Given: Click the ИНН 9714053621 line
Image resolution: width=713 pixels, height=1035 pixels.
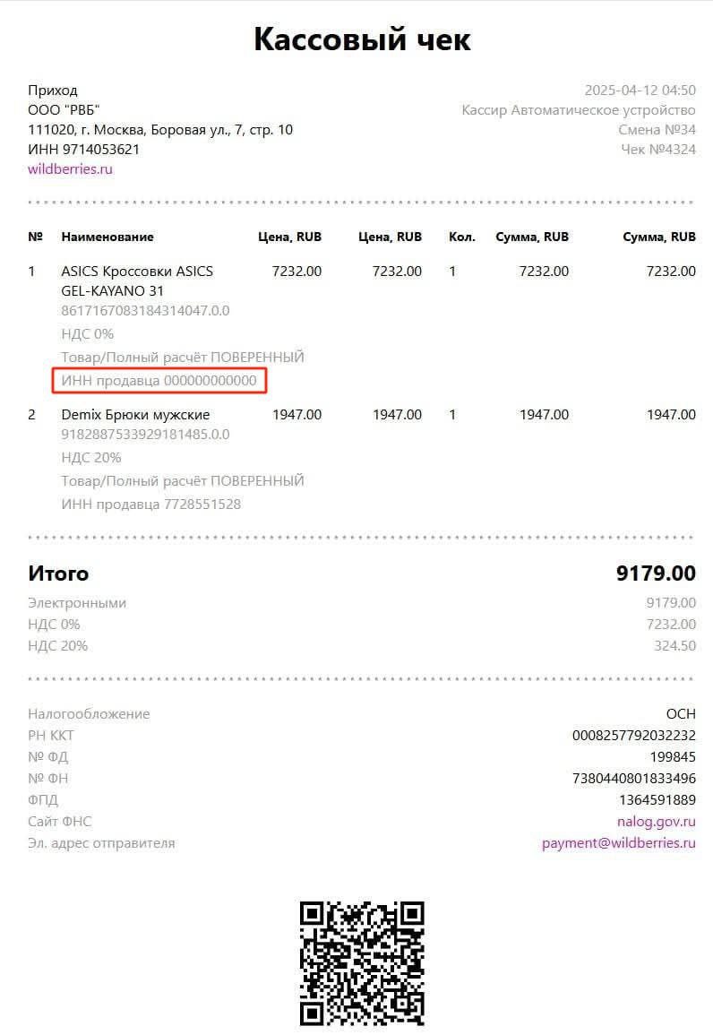Looking at the screenshot, I should (83, 150).
